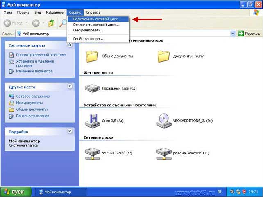Close the open Сервис menu
263x197 pixels.
point(75,13)
